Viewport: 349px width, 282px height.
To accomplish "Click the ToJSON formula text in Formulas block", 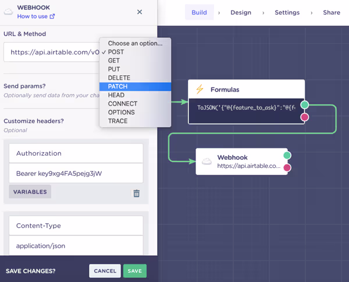I will coord(246,108).
